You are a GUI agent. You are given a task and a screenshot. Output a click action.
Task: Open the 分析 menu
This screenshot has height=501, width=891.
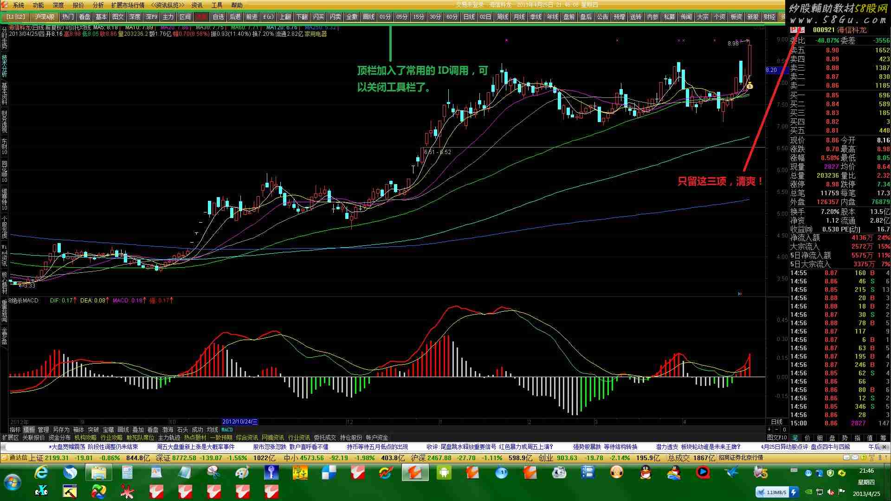click(98, 5)
